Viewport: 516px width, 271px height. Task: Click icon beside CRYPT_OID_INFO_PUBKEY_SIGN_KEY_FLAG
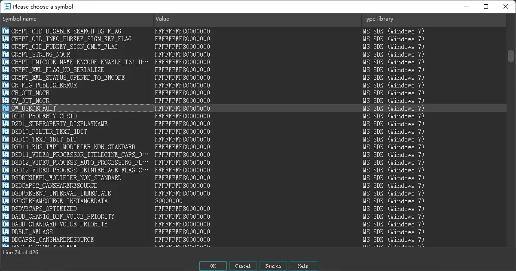(x=6, y=39)
